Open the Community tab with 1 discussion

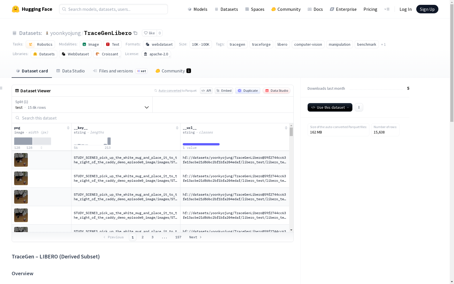[x=173, y=71]
